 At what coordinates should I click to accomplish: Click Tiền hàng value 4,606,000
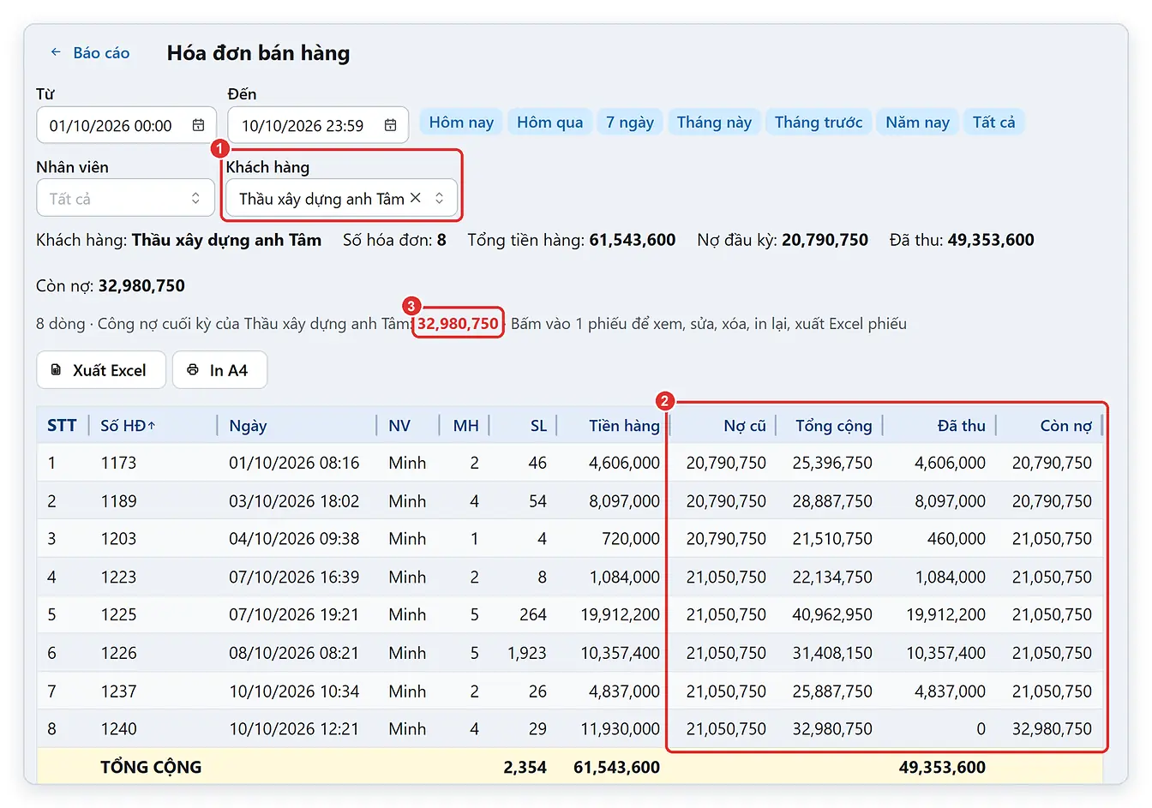pyautogui.click(x=624, y=463)
